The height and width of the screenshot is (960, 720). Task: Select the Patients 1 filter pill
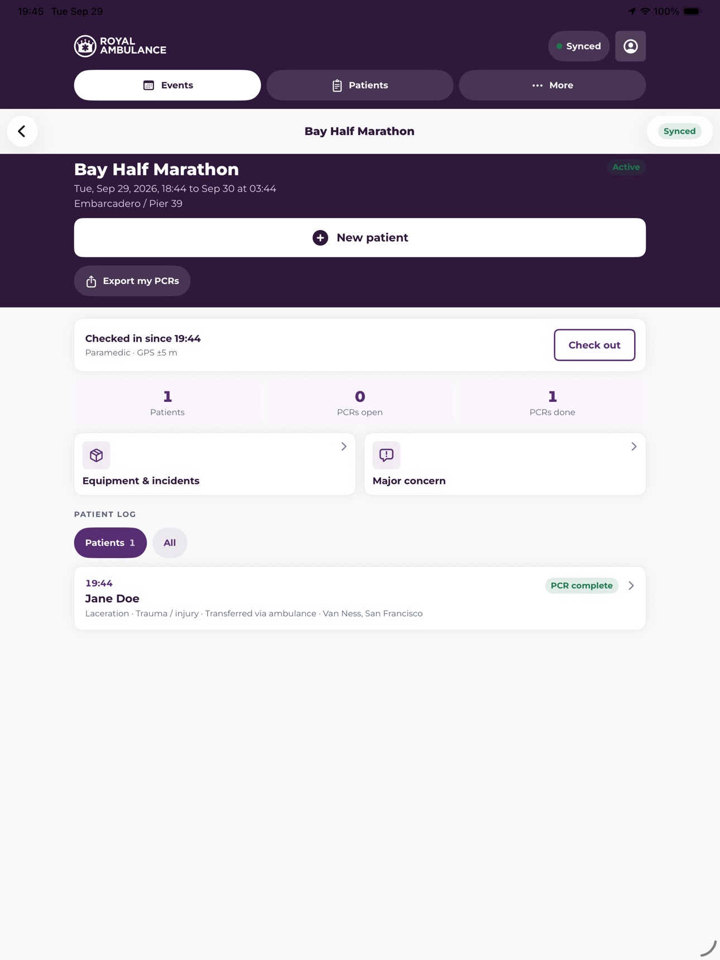pyautogui.click(x=111, y=543)
